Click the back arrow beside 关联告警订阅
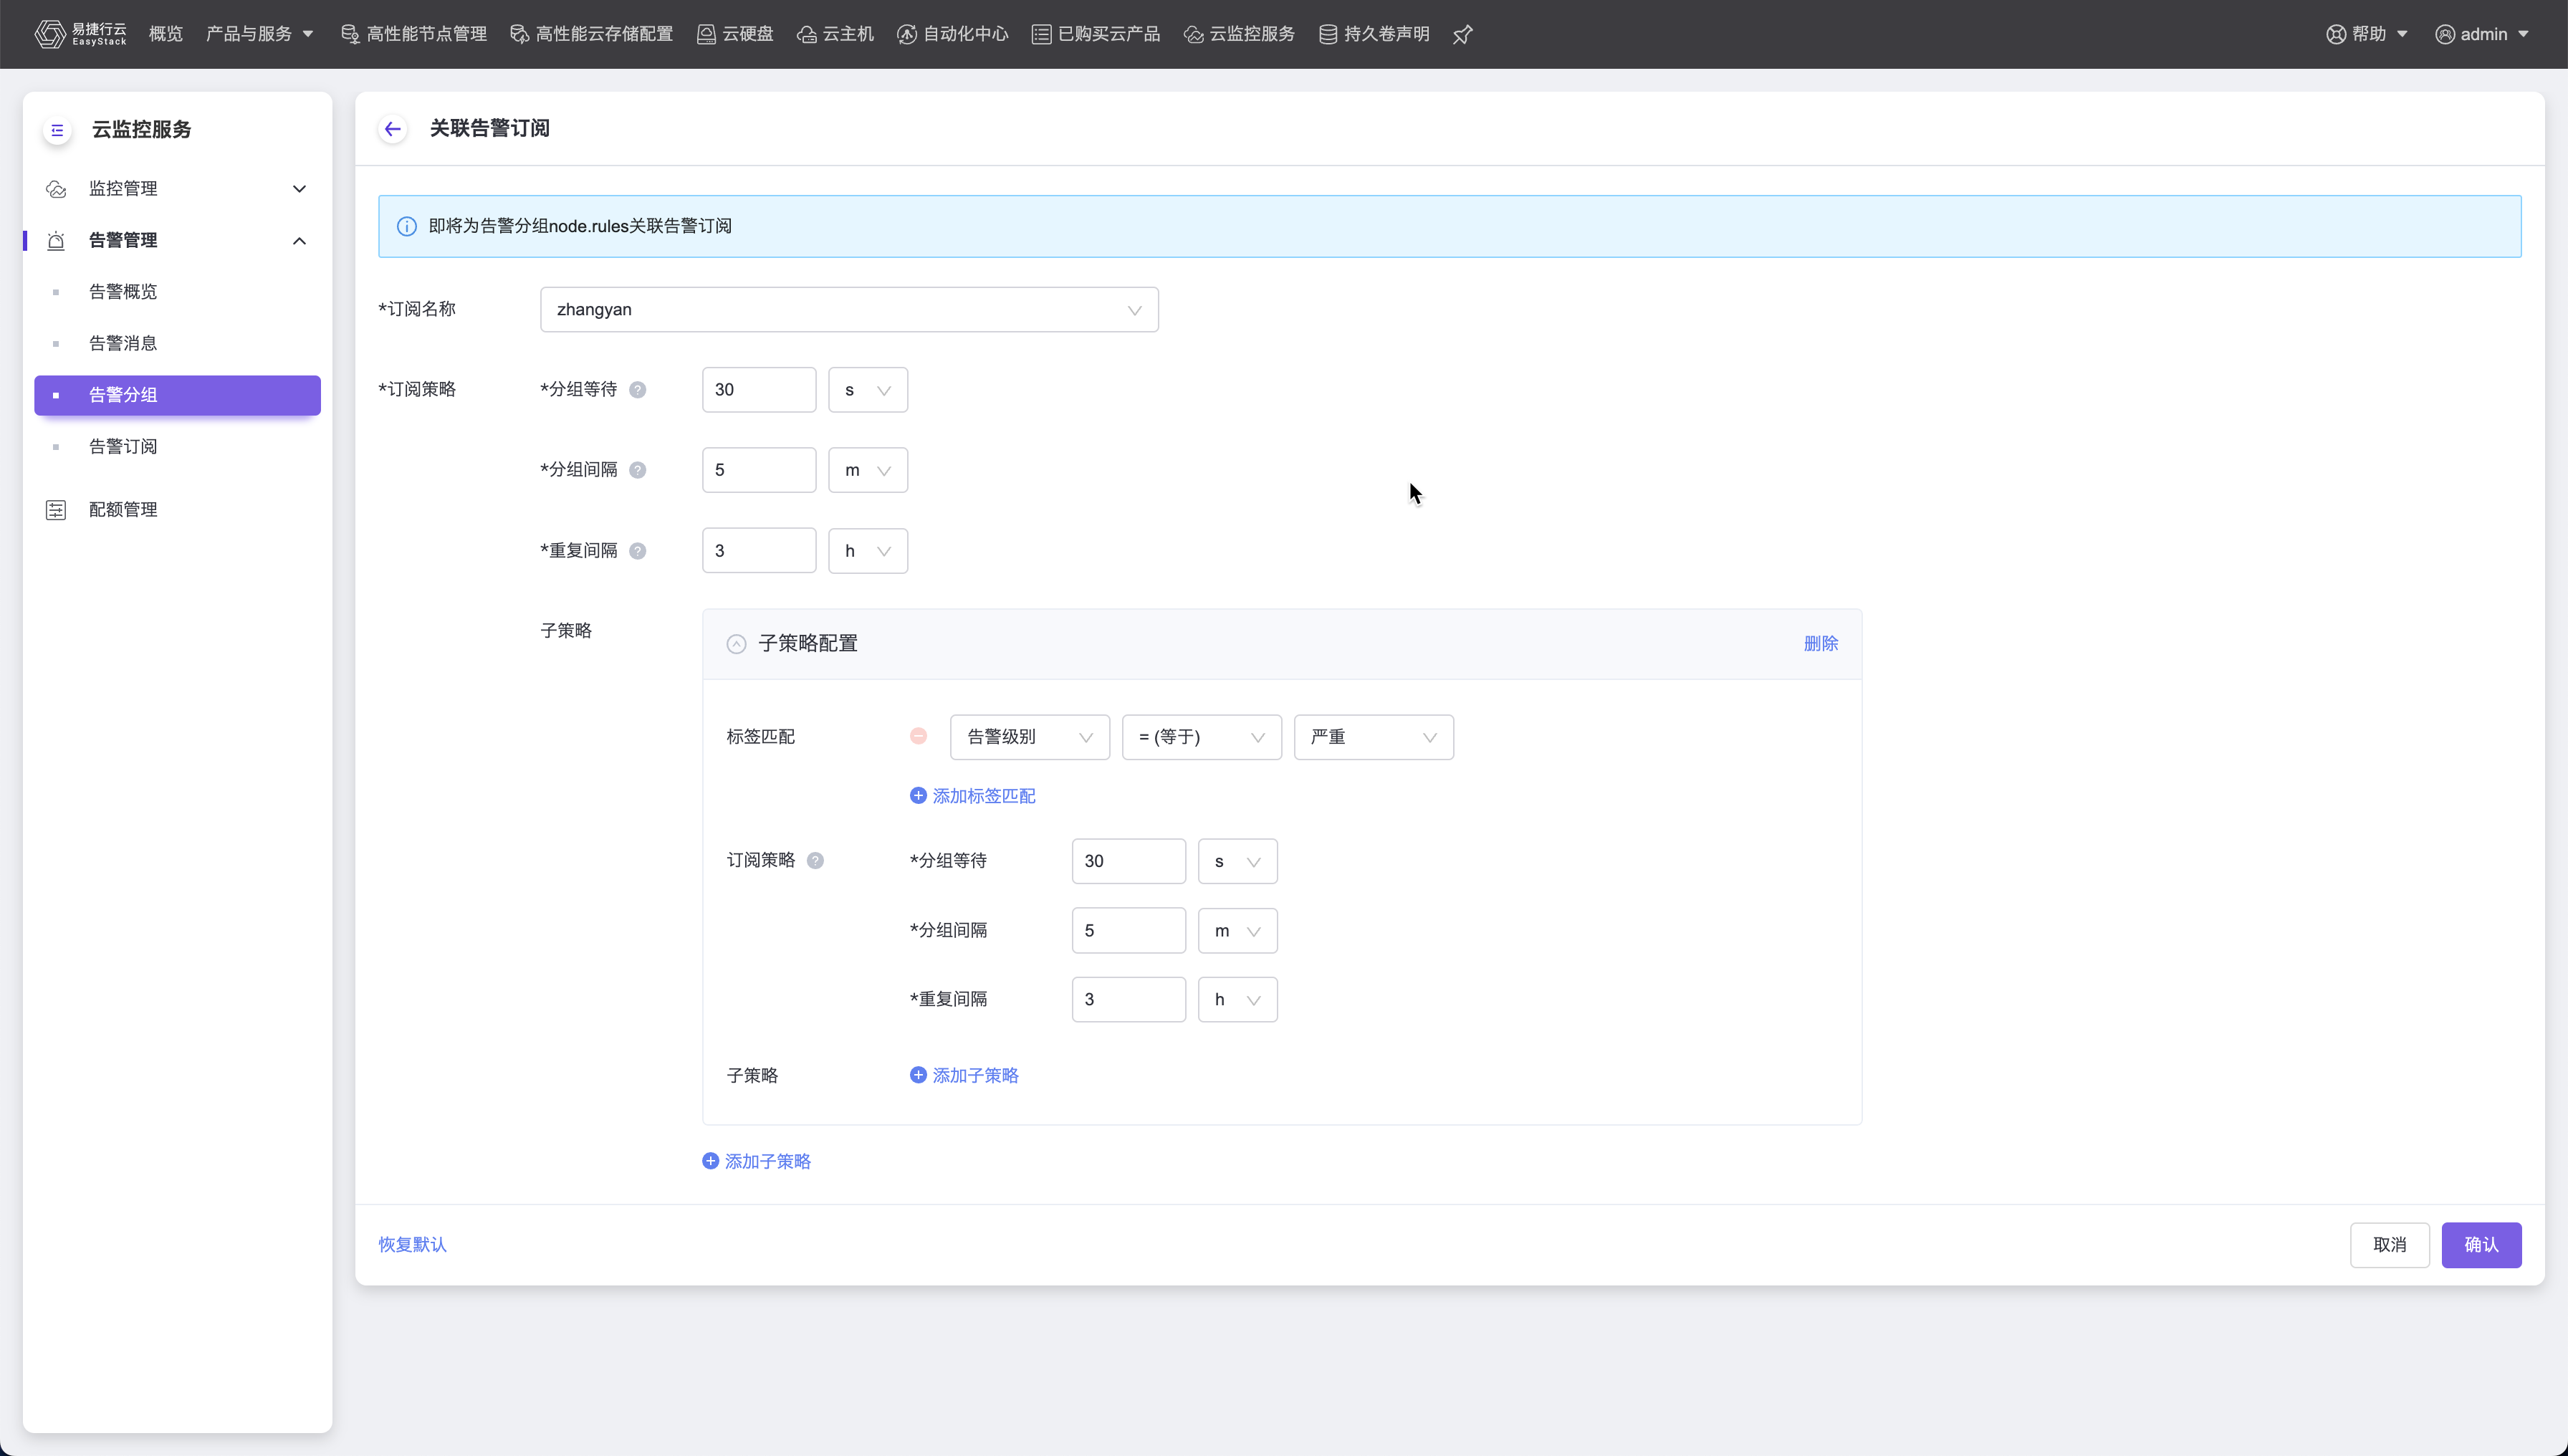Screen dimensions: 2568x1456 [x=392, y=129]
